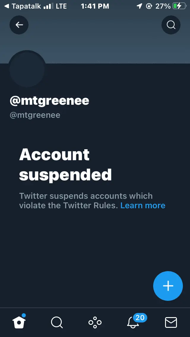Tap the location arrow status icon

pyautogui.click(x=139, y=6)
